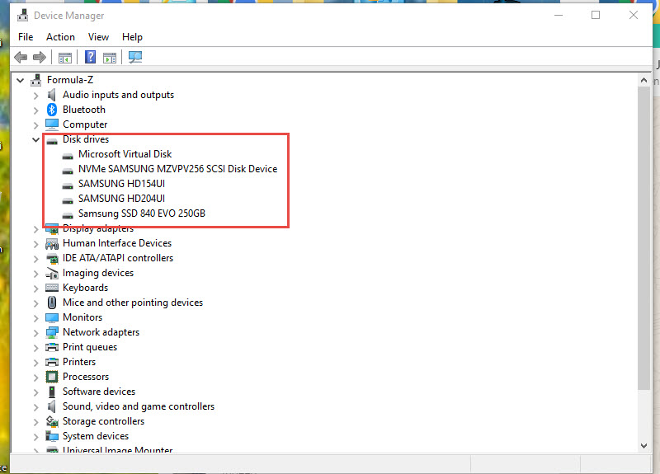Open the Help toolbar icon
660x474 pixels.
[x=90, y=57]
